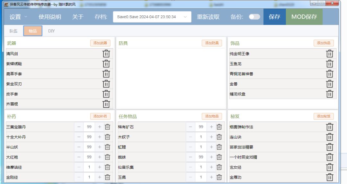Decrease 三黄宝腊丹 quantity with minus

(x=79, y=127)
